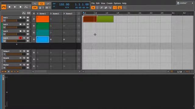Click the global Record button
195x109 pixels.
20,7
